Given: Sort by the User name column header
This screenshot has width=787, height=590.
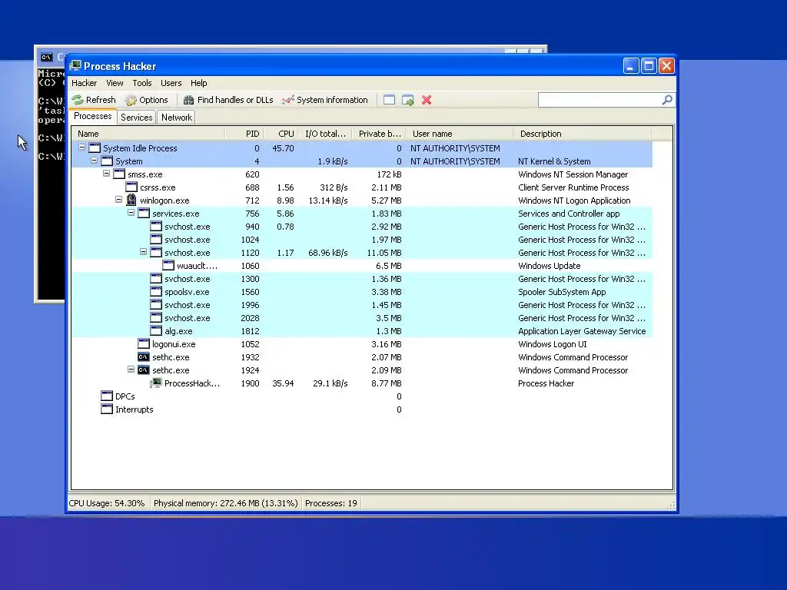Looking at the screenshot, I should click(x=460, y=134).
